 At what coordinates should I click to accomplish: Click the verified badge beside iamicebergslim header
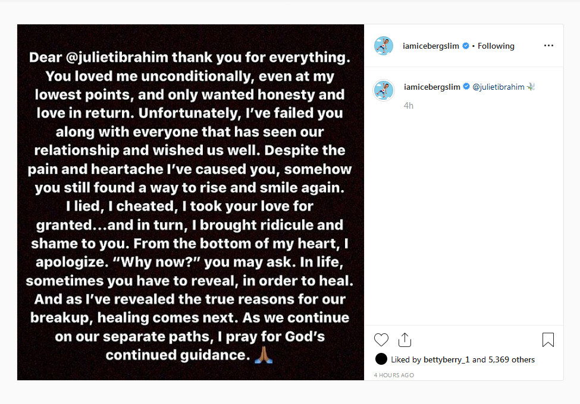tap(465, 45)
